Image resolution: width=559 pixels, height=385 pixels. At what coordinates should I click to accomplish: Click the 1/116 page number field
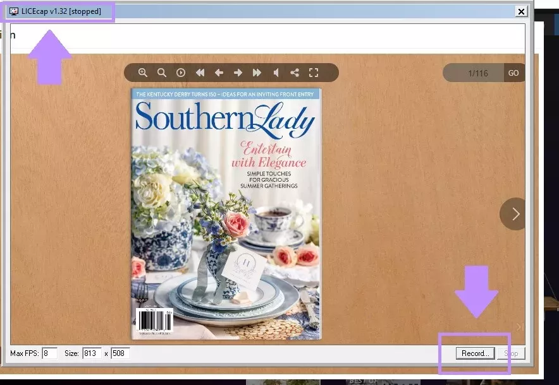pyautogui.click(x=474, y=73)
